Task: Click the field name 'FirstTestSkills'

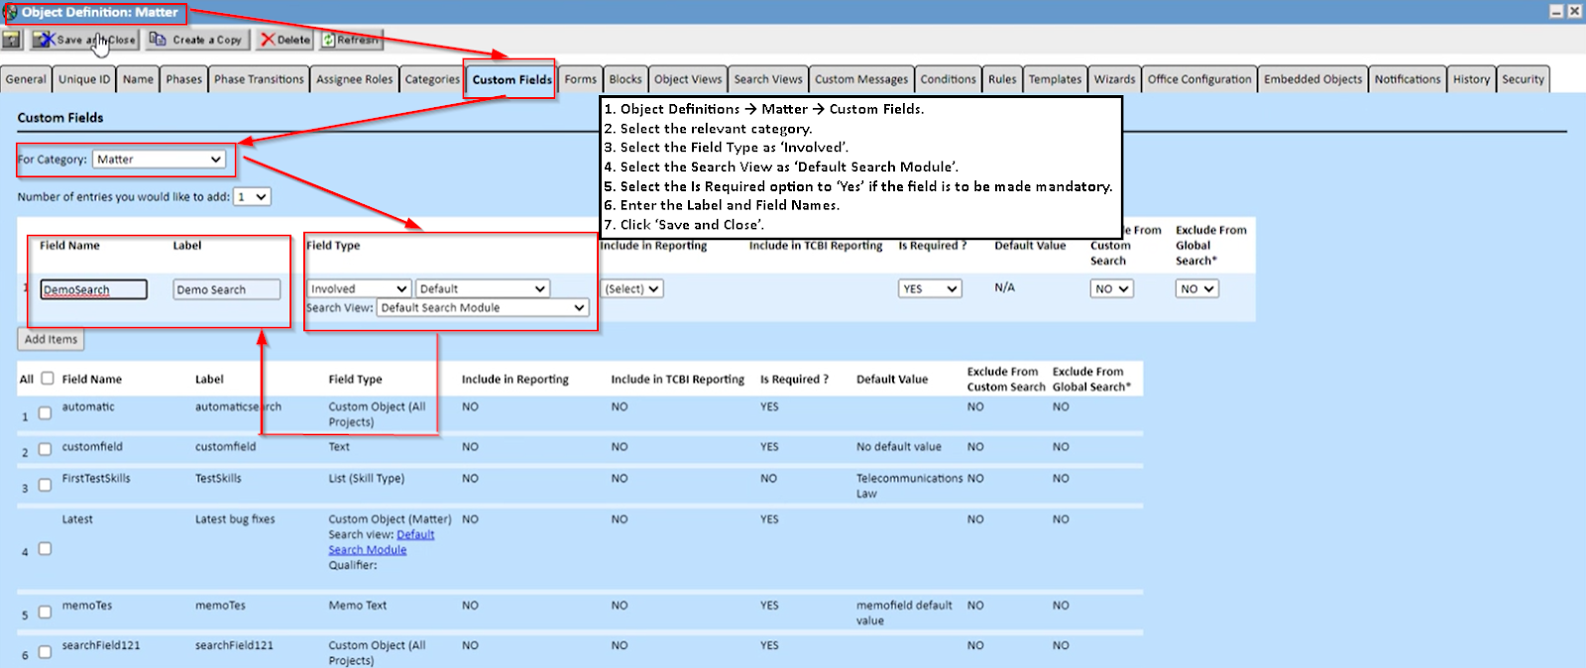Action: (96, 478)
